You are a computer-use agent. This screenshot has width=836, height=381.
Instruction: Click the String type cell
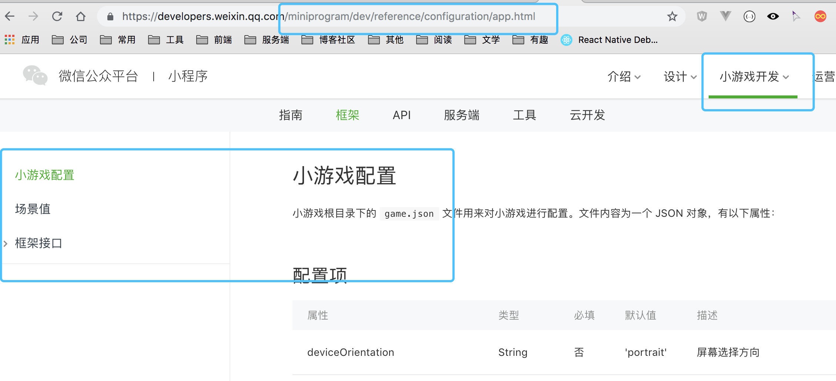coord(513,352)
